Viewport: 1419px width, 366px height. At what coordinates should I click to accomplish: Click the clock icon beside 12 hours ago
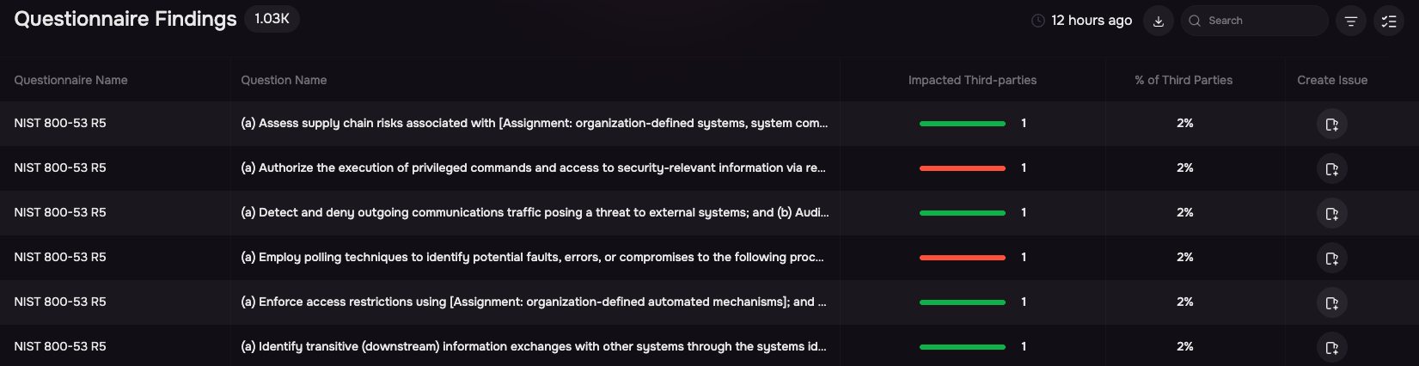[x=1038, y=21]
